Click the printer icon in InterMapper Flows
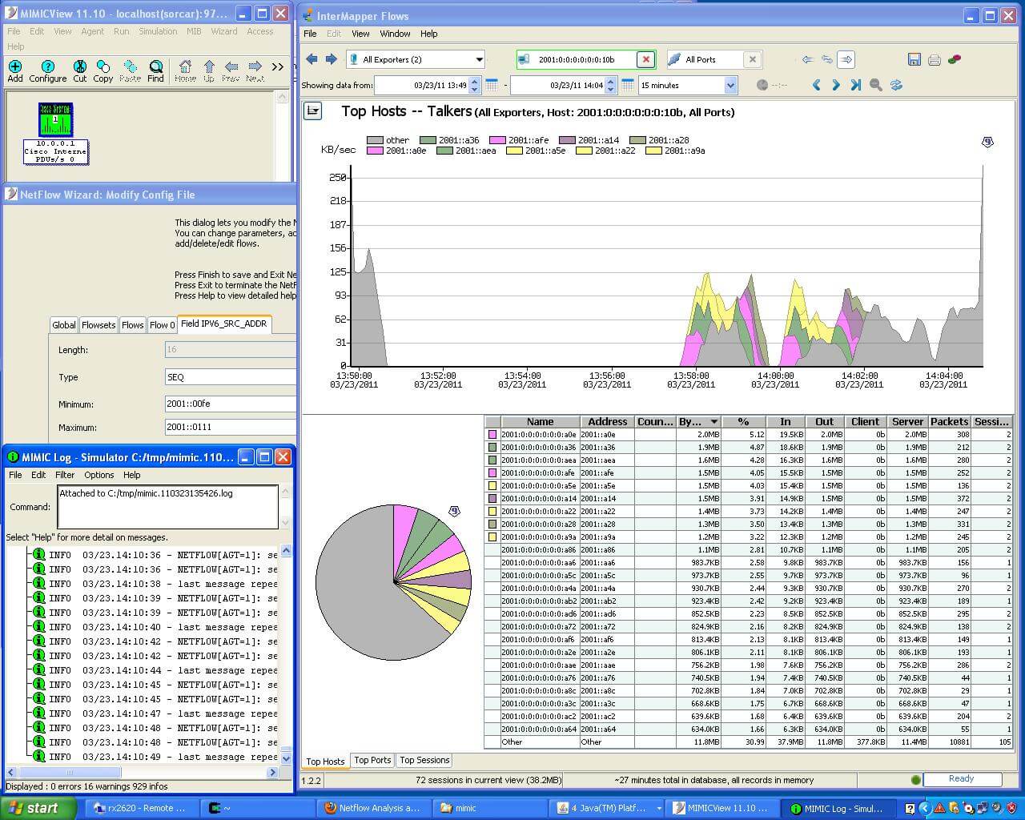 (934, 59)
